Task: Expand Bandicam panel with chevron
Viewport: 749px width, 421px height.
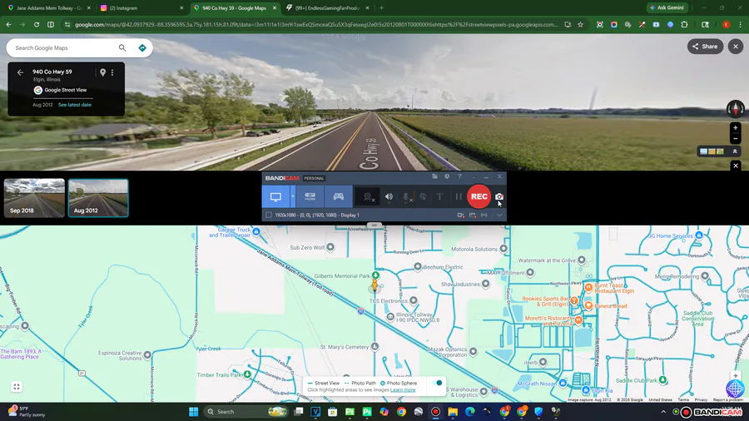Action: click(x=499, y=215)
